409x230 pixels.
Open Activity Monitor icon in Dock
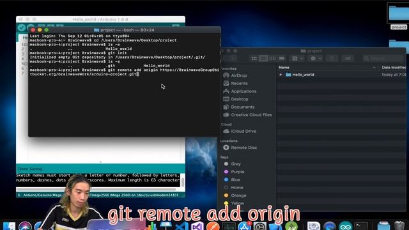click(229, 226)
